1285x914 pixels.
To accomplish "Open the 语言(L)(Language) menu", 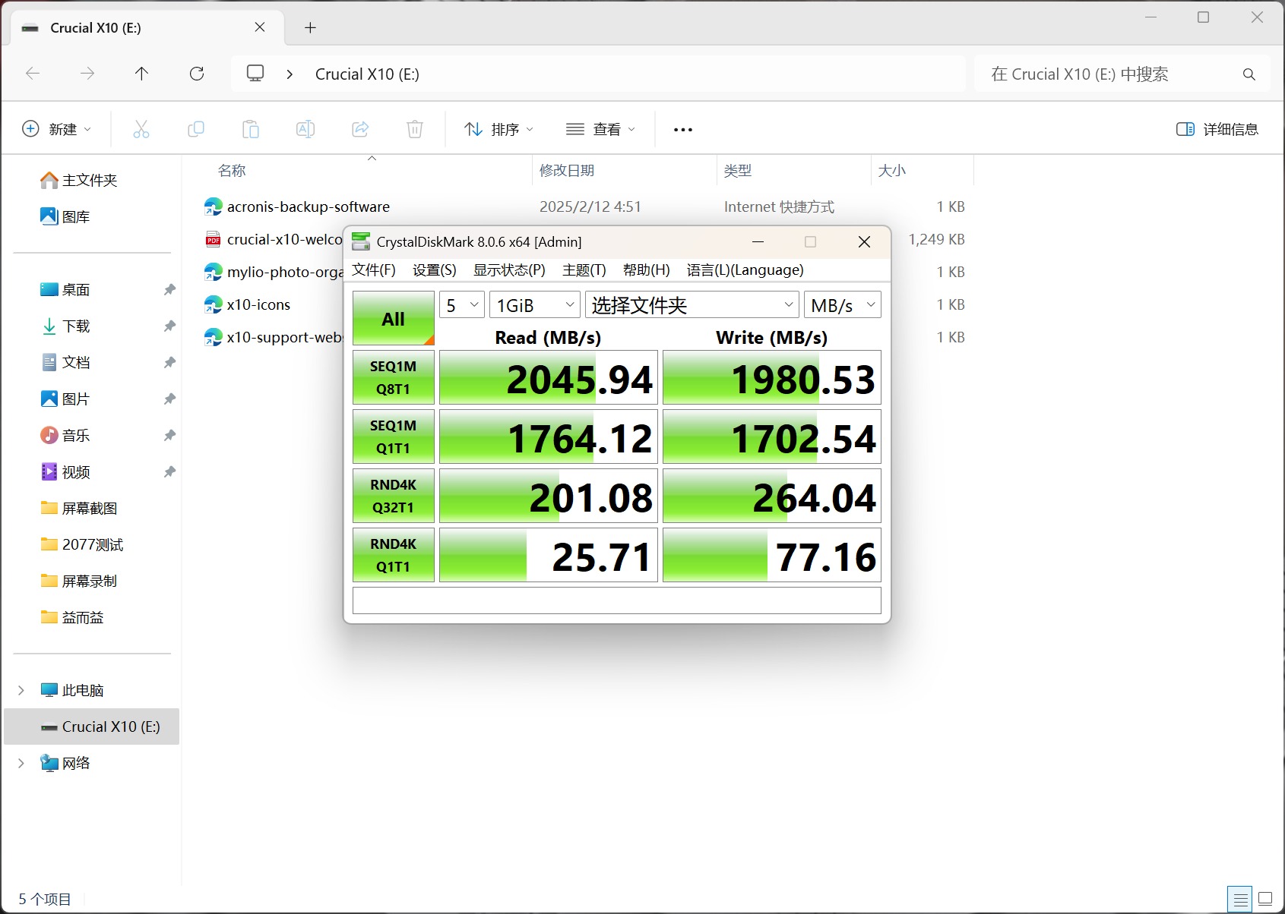I will point(745,270).
